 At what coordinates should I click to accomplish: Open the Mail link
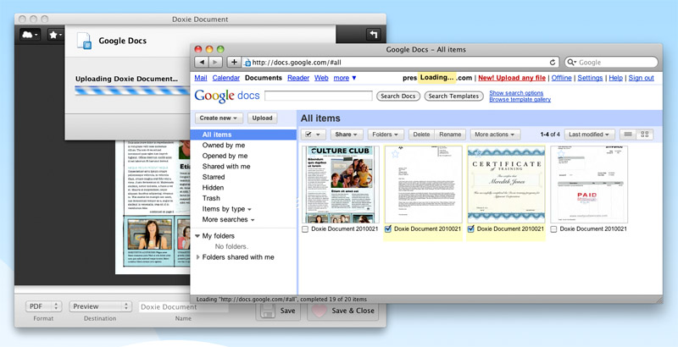click(201, 78)
